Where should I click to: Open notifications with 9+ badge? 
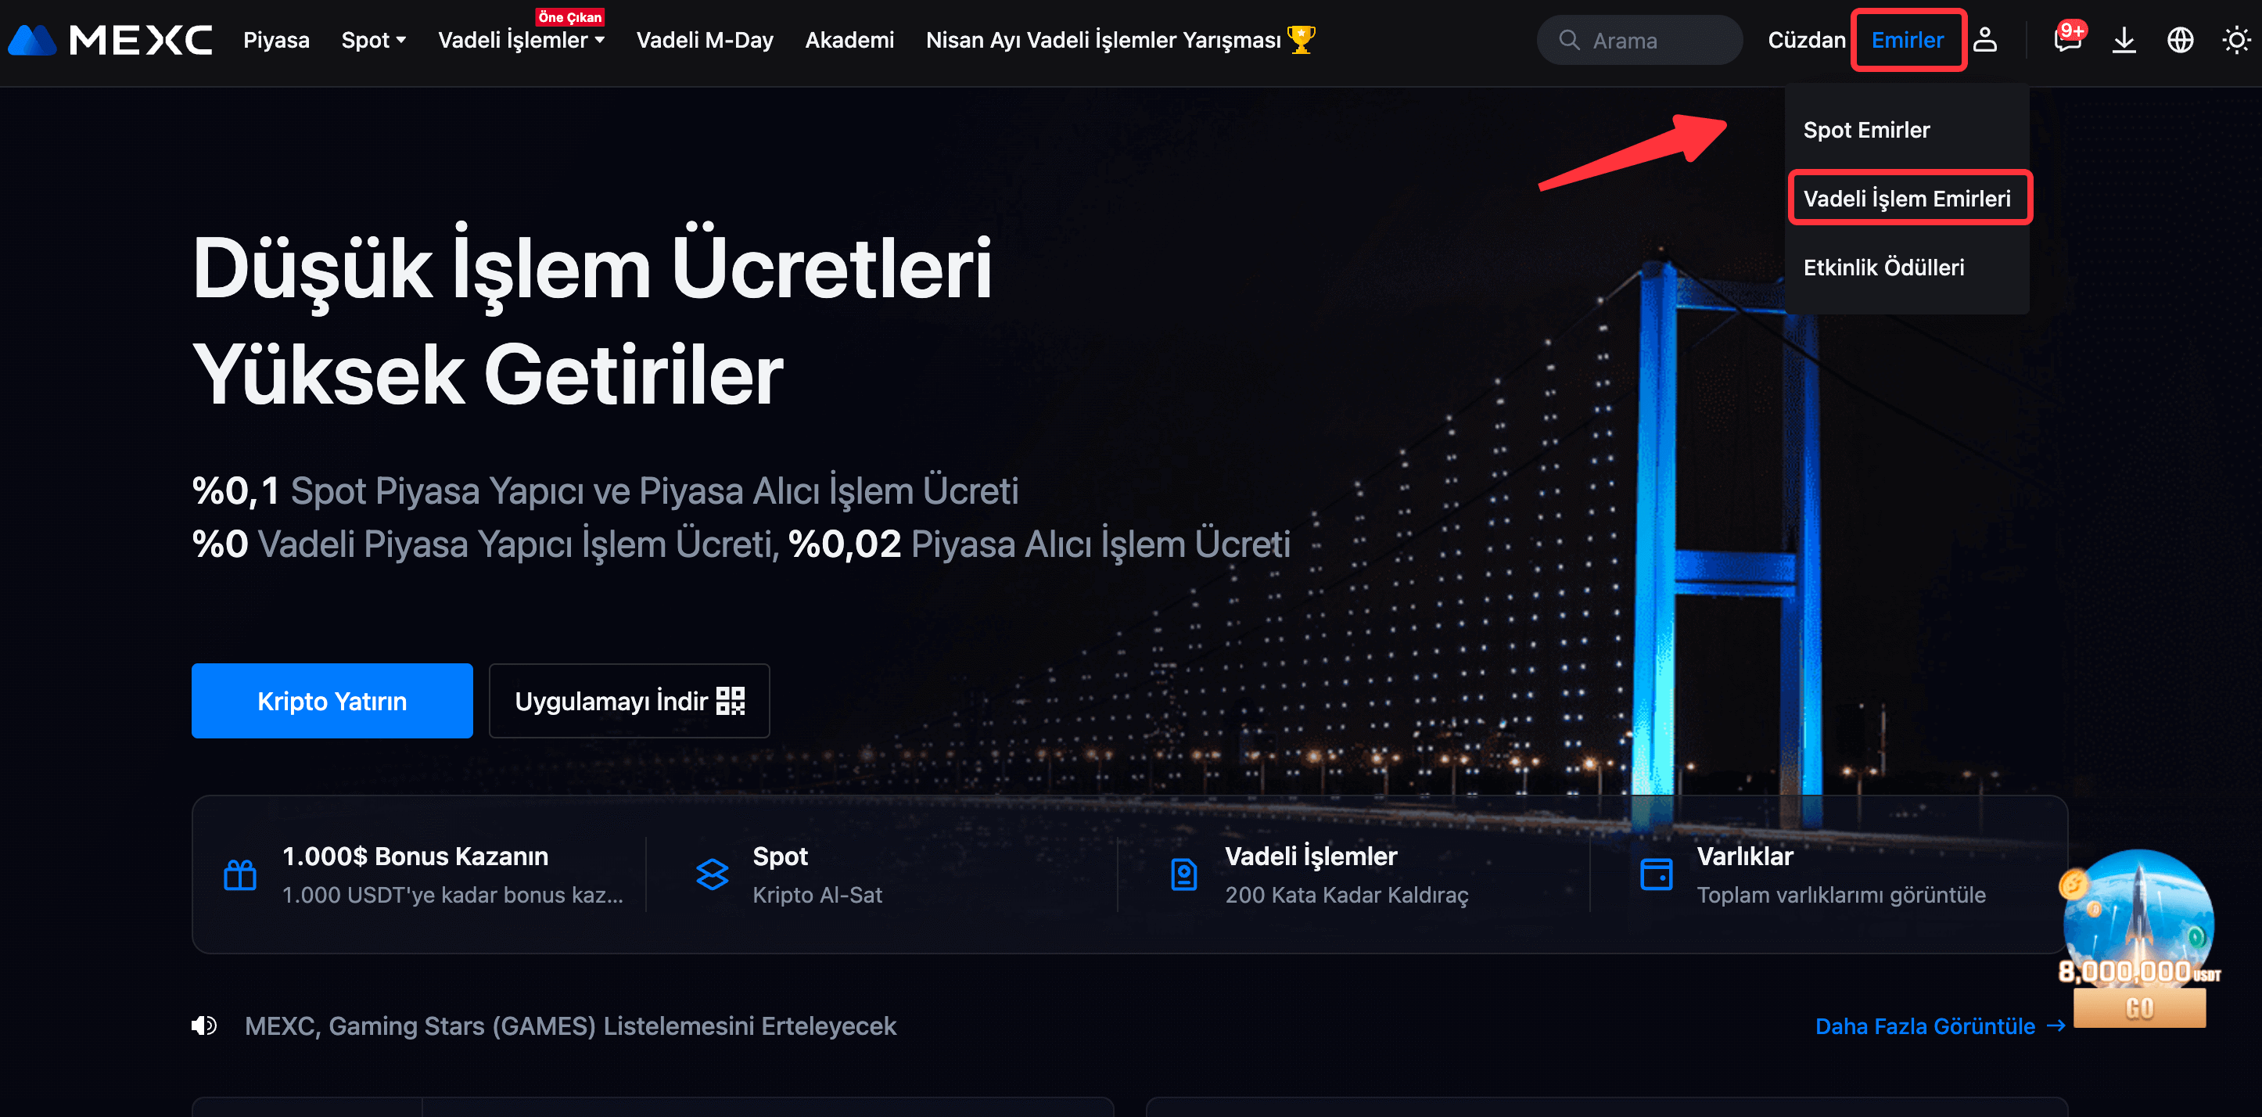point(2067,41)
